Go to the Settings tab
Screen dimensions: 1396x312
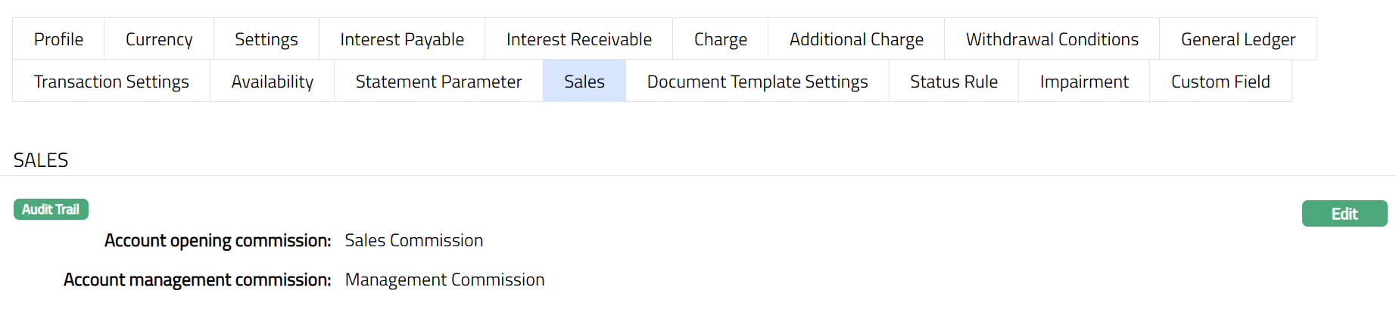point(266,39)
